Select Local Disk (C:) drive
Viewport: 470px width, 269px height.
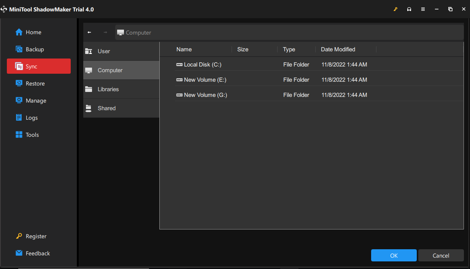pos(202,65)
